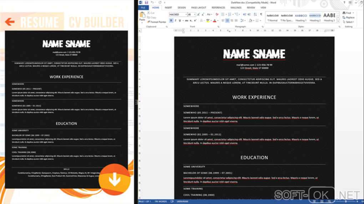
Task: Click the Sort icon
Action: point(255,14)
